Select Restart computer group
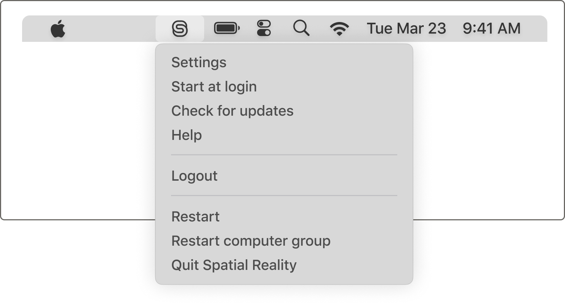The height and width of the screenshot is (307, 565). tap(251, 241)
